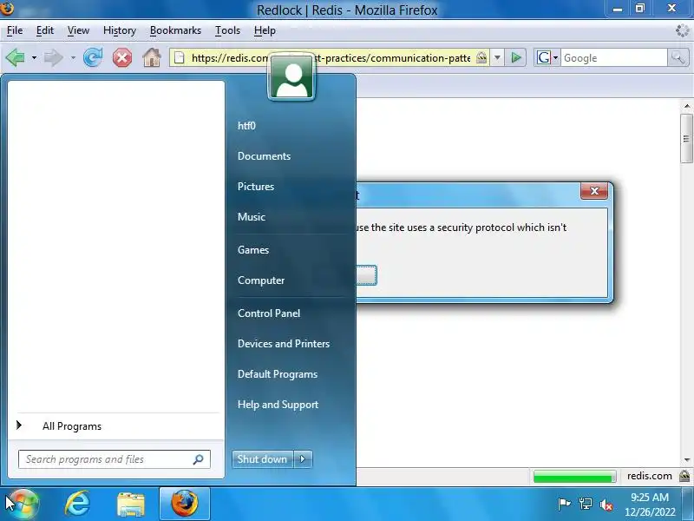Click the green Back arrow in Firefox

[x=16, y=57]
